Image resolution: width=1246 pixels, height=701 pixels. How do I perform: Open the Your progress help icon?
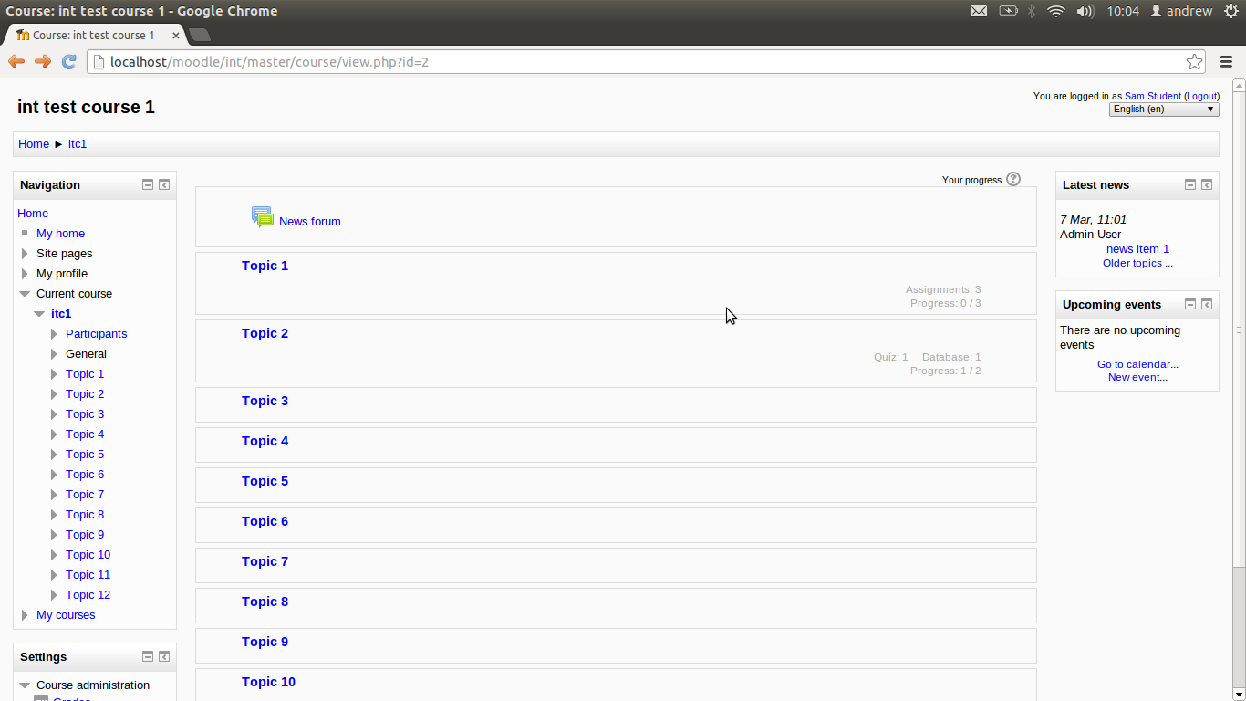tap(1013, 179)
